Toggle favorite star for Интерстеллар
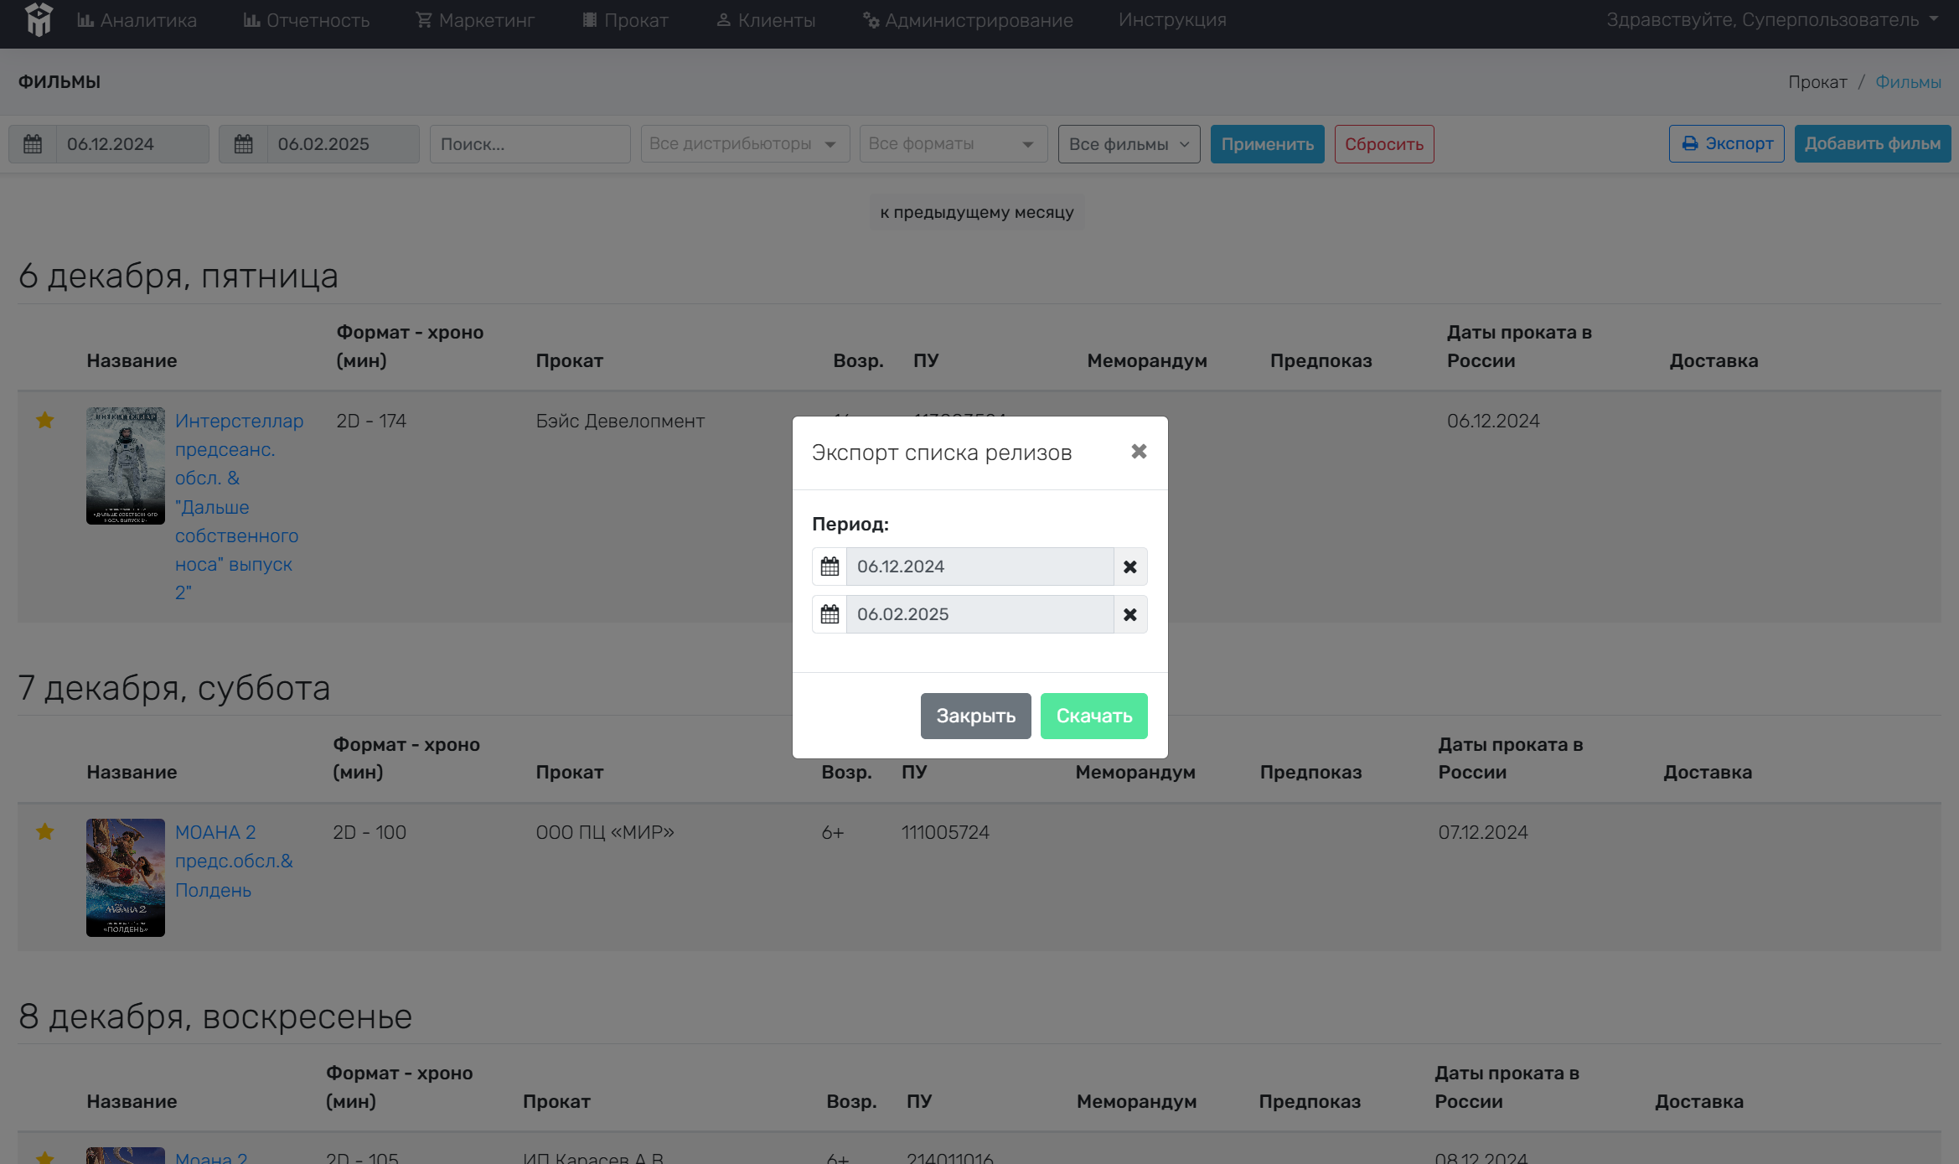Viewport: 1959px width, 1164px height. pos(45,421)
